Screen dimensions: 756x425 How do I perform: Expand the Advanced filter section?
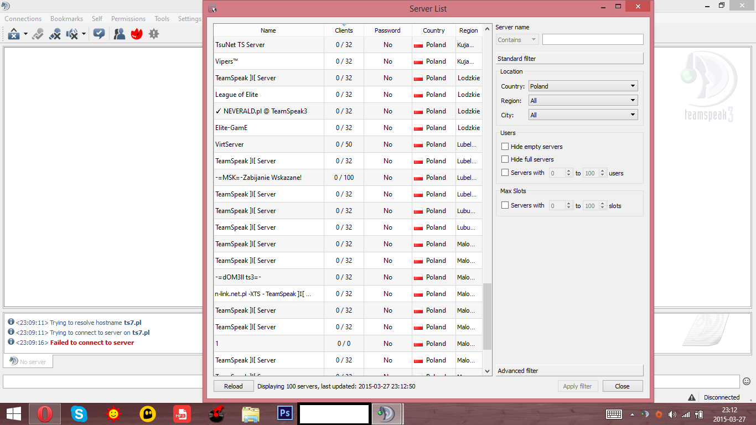click(x=569, y=371)
